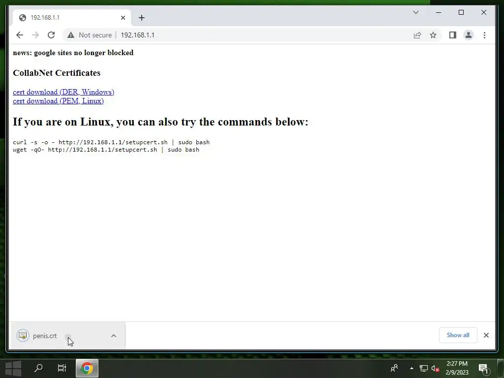
Task: Share this page via the share icon
Action: pyautogui.click(x=417, y=35)
